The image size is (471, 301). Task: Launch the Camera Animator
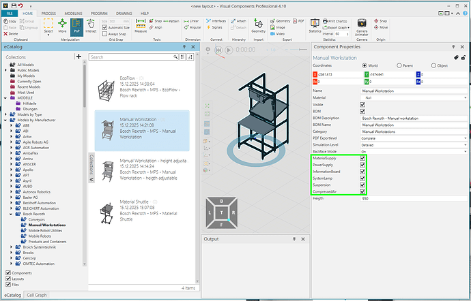pos(362,26)
